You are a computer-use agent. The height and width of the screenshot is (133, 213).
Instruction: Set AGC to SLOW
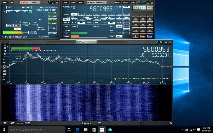tap(119, 36)
